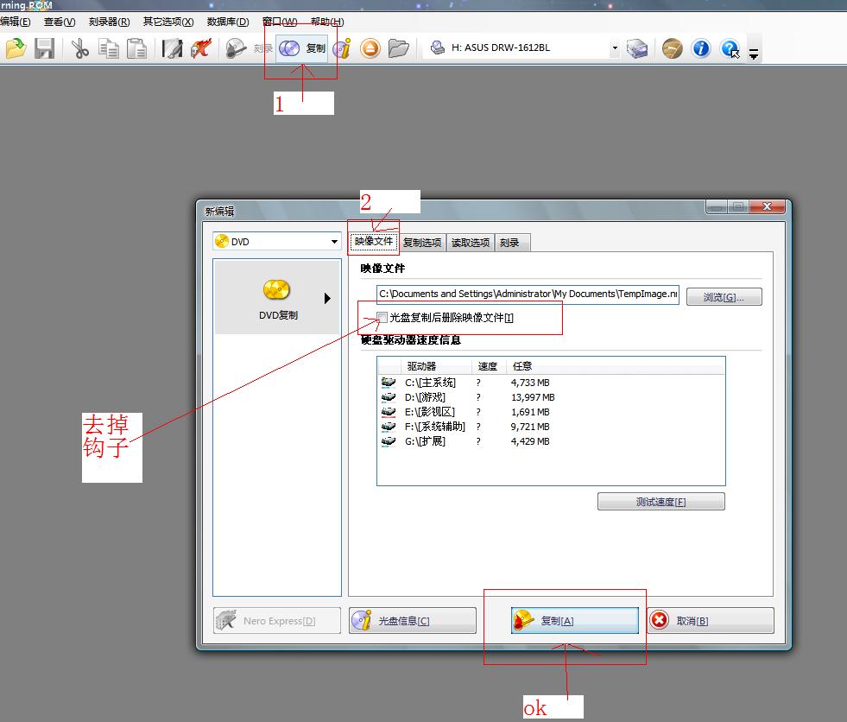
Task: Expand the ASUS DRW-1612BL recorder dropdown
Action: (615, 48)
